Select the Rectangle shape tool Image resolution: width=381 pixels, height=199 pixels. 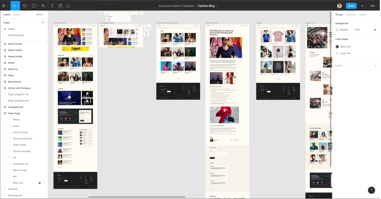coord(34,6)
